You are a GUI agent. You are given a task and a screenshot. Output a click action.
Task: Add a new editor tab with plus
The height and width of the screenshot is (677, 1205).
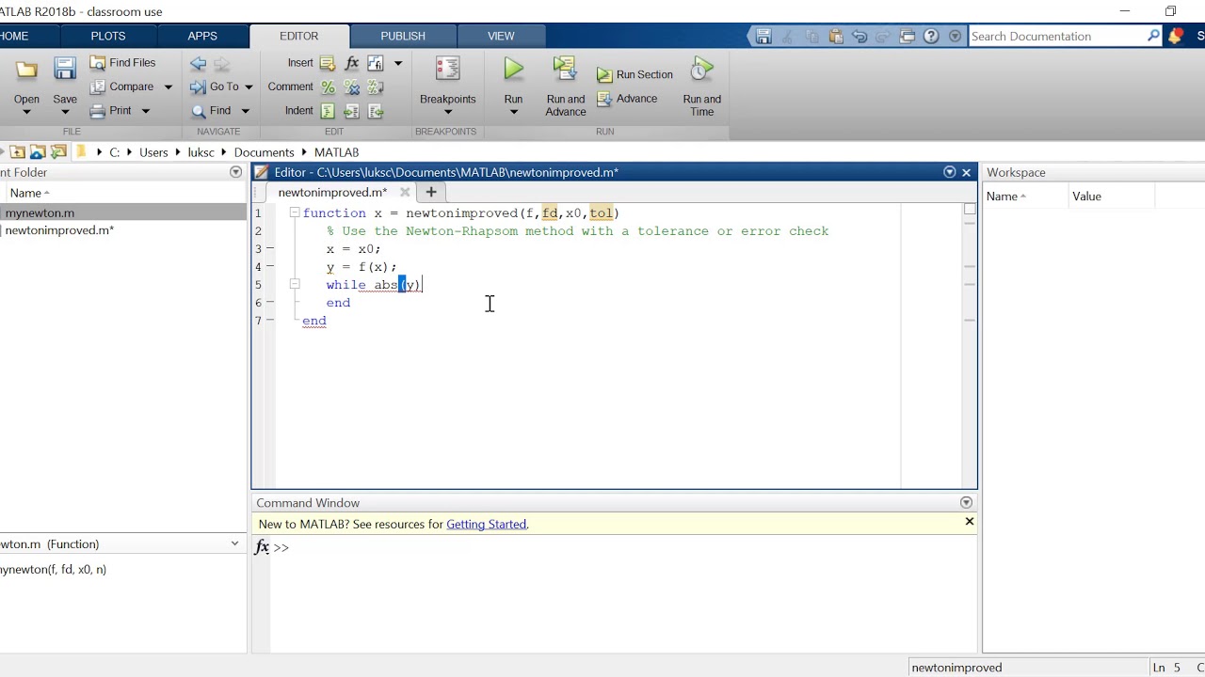click(x=431, y=192)
